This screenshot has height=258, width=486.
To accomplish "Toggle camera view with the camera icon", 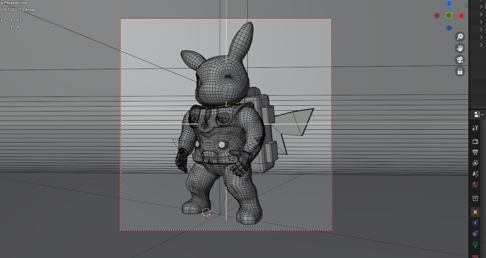I will point(460,60).
